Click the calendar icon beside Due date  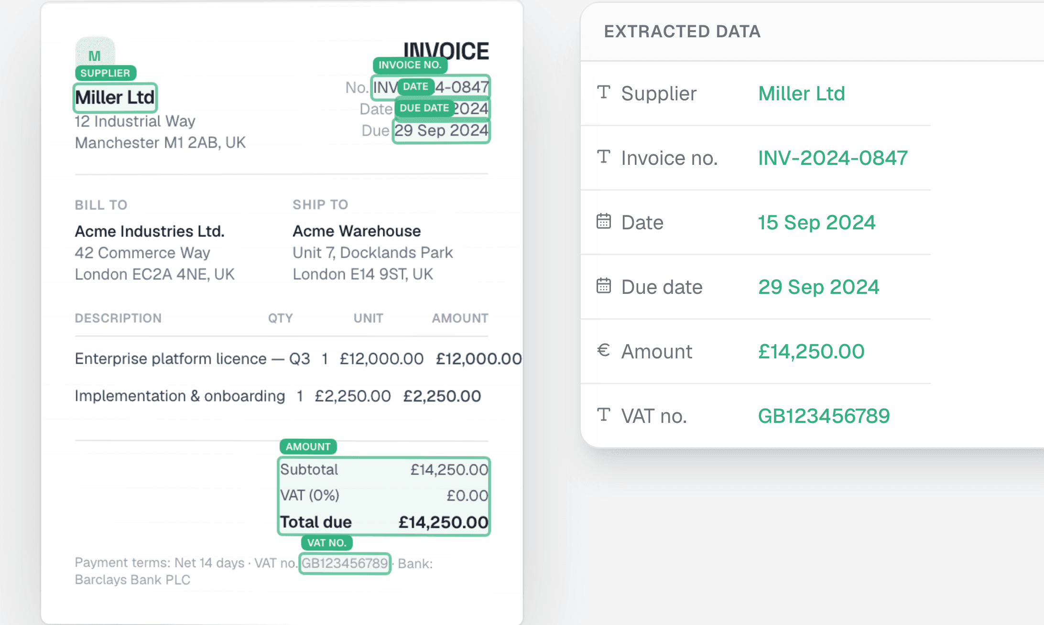pos(604,286)
